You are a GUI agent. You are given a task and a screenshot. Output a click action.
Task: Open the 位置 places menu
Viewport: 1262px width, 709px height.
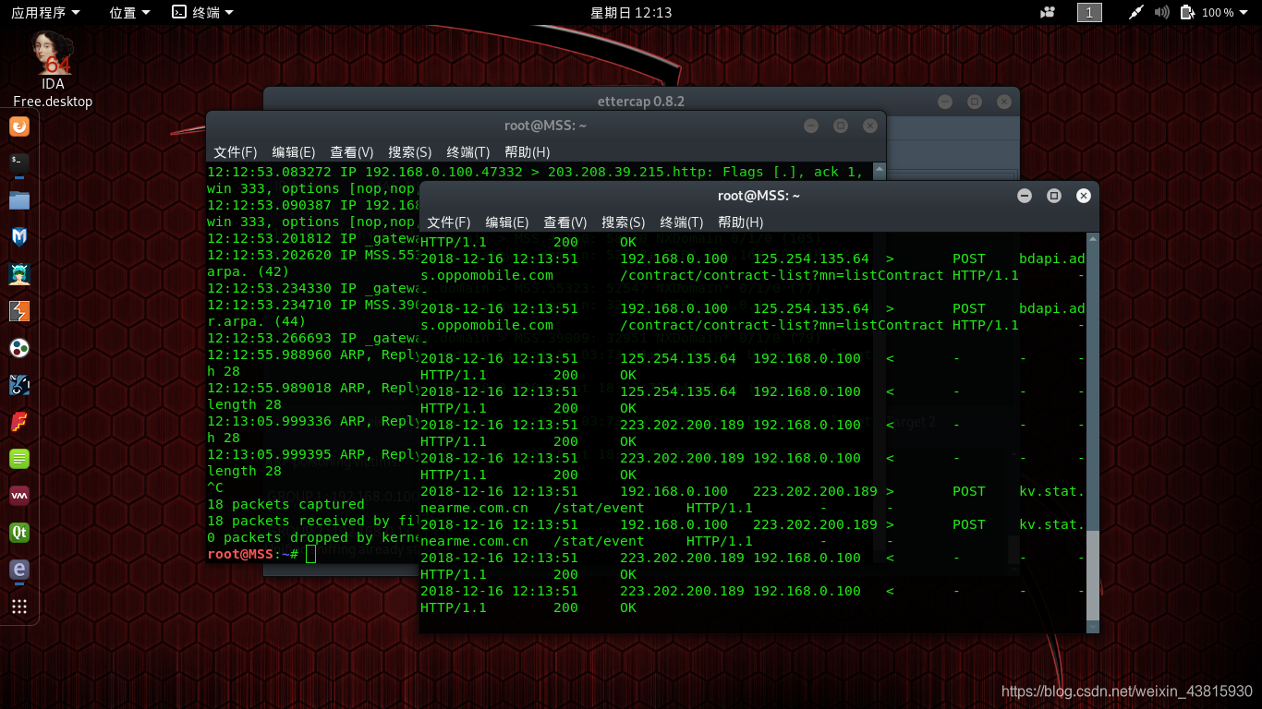click(129, 12)
